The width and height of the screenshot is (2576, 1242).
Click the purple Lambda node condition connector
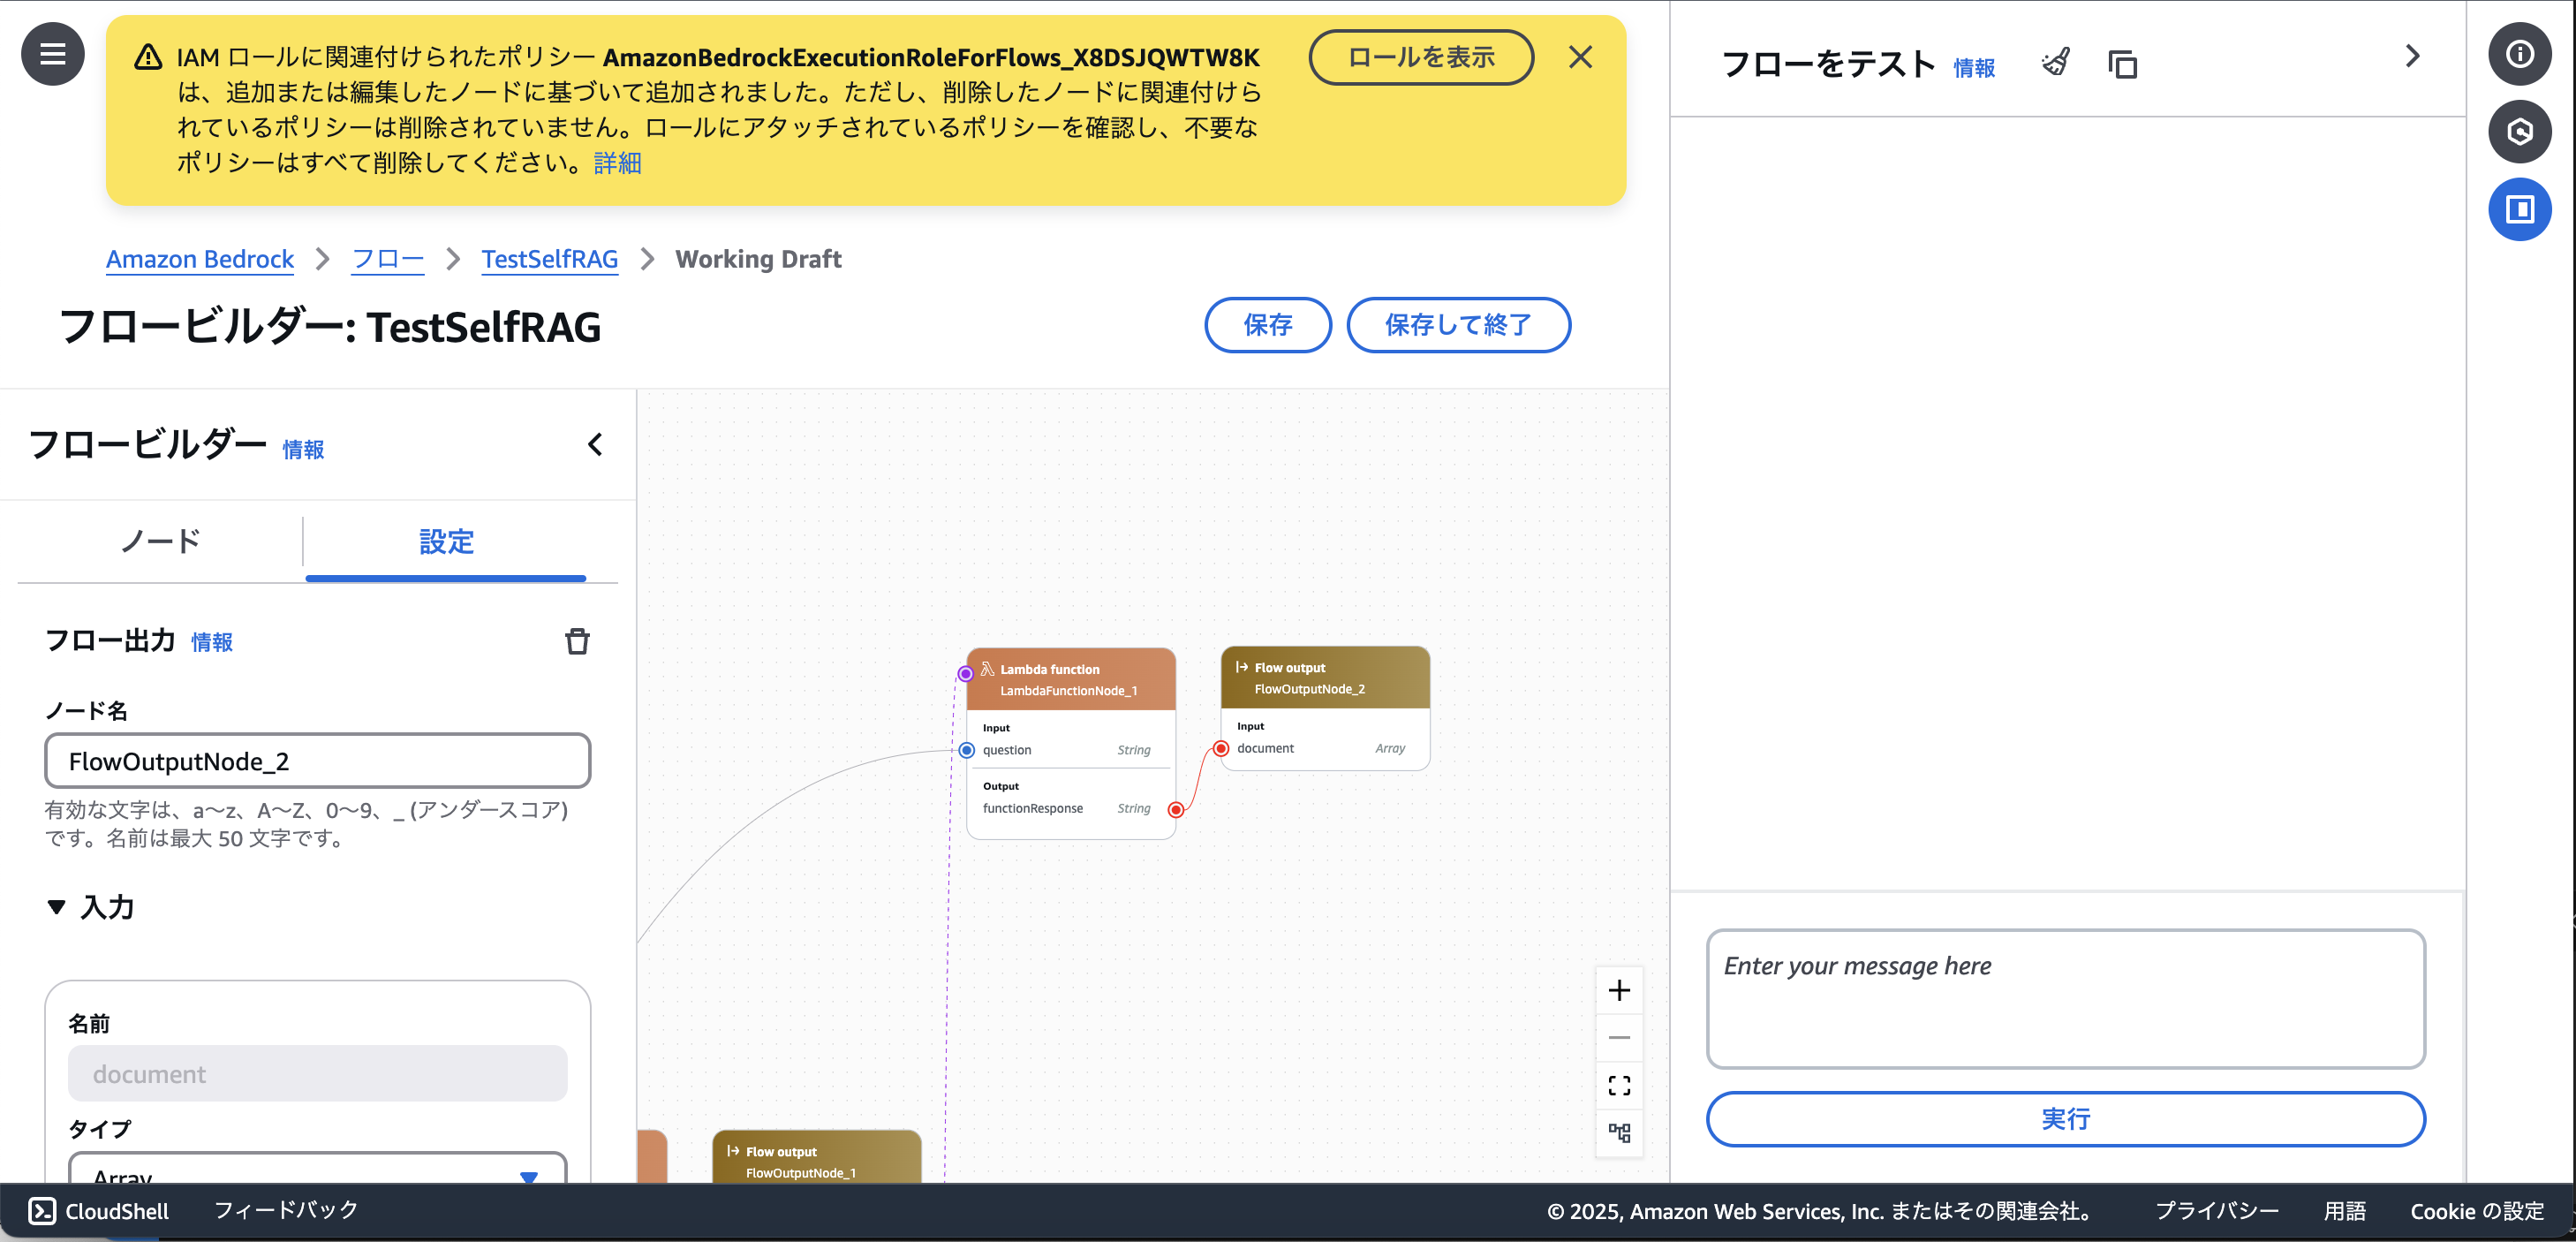pos(965,674)
